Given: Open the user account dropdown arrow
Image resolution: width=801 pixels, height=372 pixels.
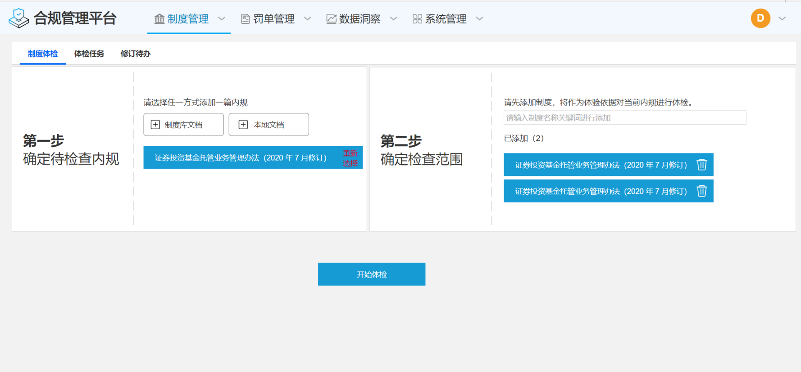Looking at the screenshot, I should pos(782,19).
